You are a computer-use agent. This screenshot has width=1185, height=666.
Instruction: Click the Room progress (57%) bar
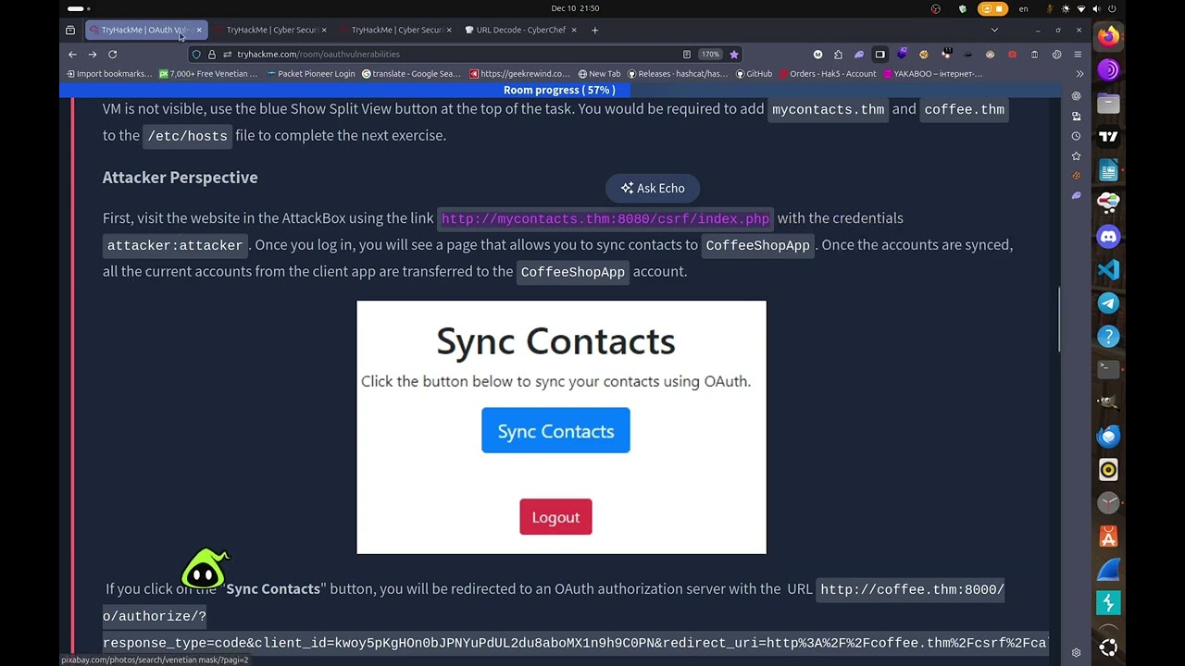click(x=559, y=90)
